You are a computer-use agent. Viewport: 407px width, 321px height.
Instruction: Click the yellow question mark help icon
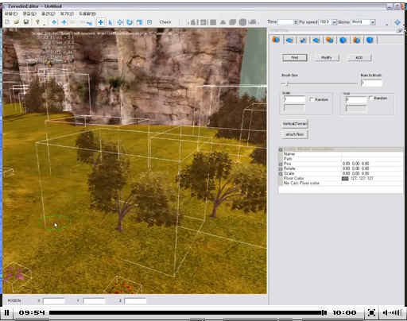37,22
